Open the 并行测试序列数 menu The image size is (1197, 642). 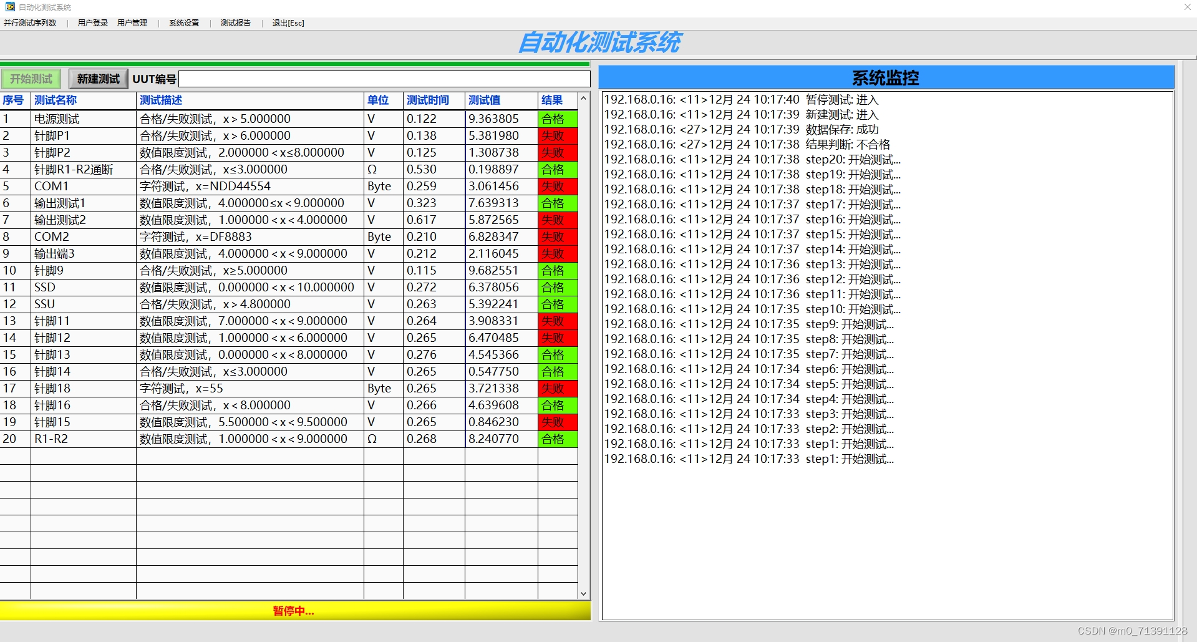[30, 23]
